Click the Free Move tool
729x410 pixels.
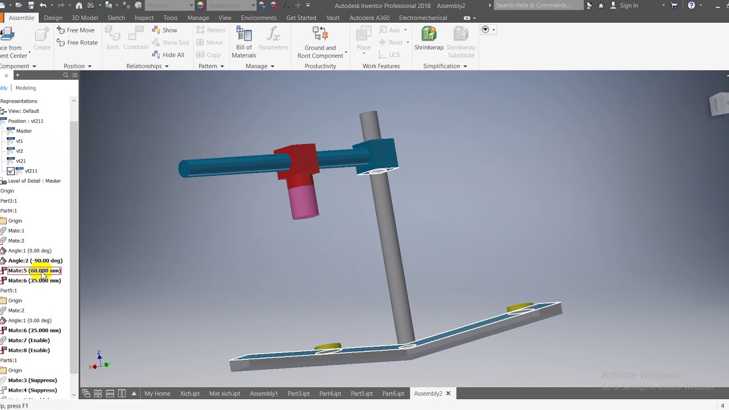tap(76, 30)
